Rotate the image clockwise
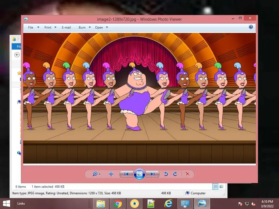The image size is (279, 209). pyautogui.click(x=175, y=174)
